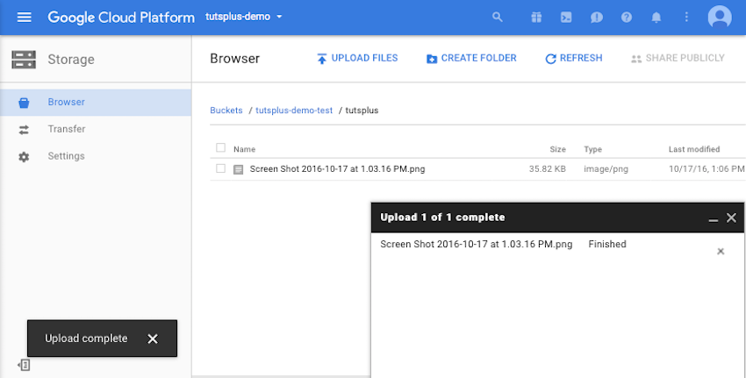746x378 pixels.
Task: Sort by the Last modified column header
Action: click(694, 149)
